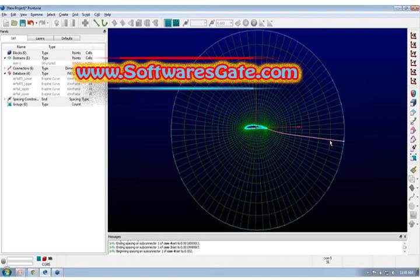The height and width of the screenshot is (280, 420).
Task: Click the red-blue shield mask icon
Action: coord(414,93)
